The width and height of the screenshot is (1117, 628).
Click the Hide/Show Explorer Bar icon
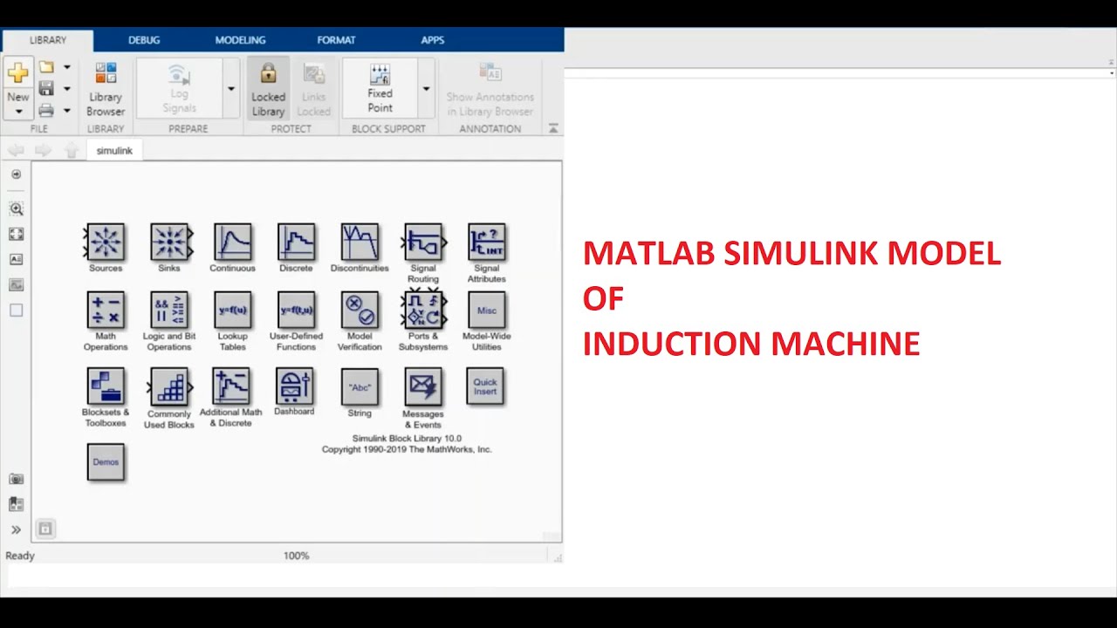pos(16,174)
